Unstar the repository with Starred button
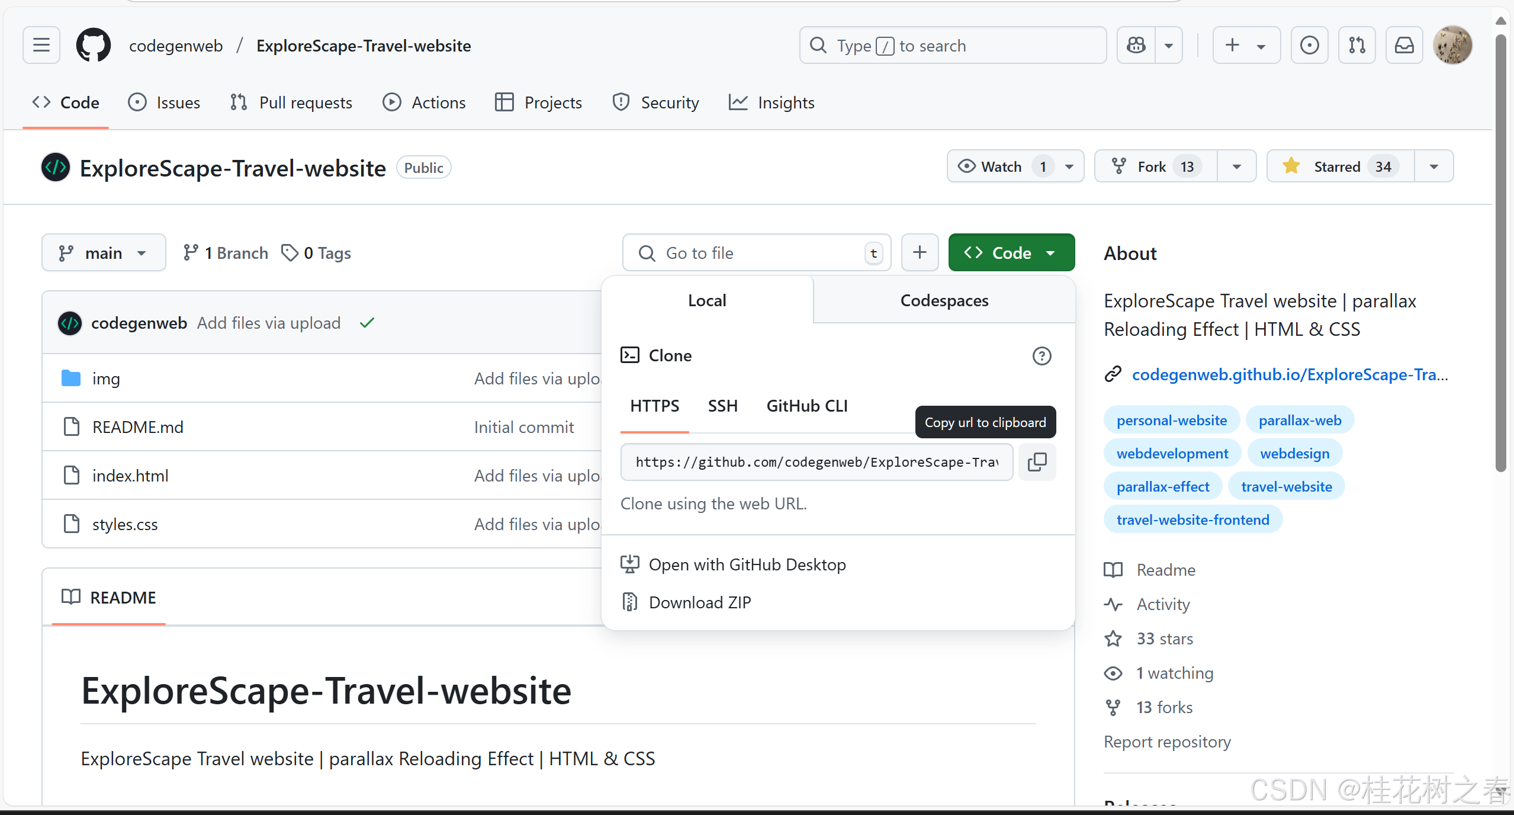This screenshot has height=815, width=1514. [x=1341, y=166]
